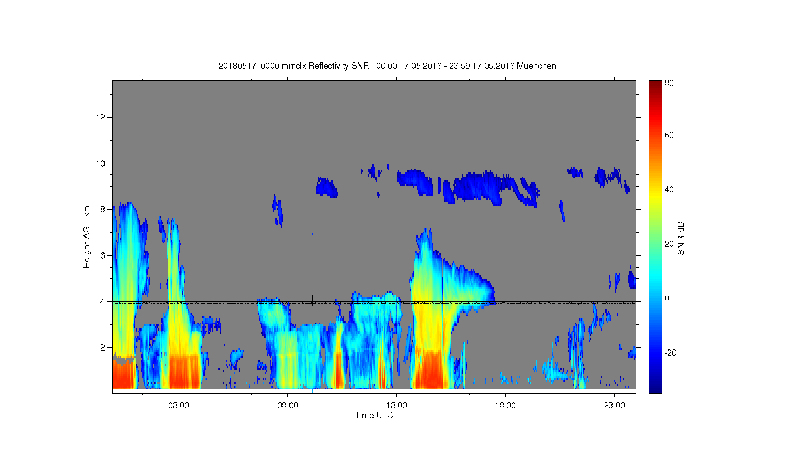The image size is (788, 473).
Task: Click the black horizontal line at 4 km
Action: (x=374, y=302)
